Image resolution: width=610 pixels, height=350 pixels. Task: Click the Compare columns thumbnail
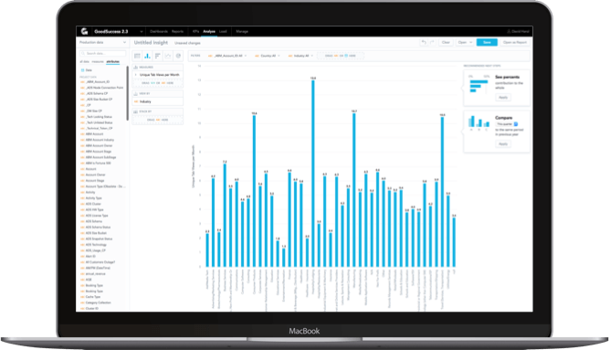tap(479, 122)
